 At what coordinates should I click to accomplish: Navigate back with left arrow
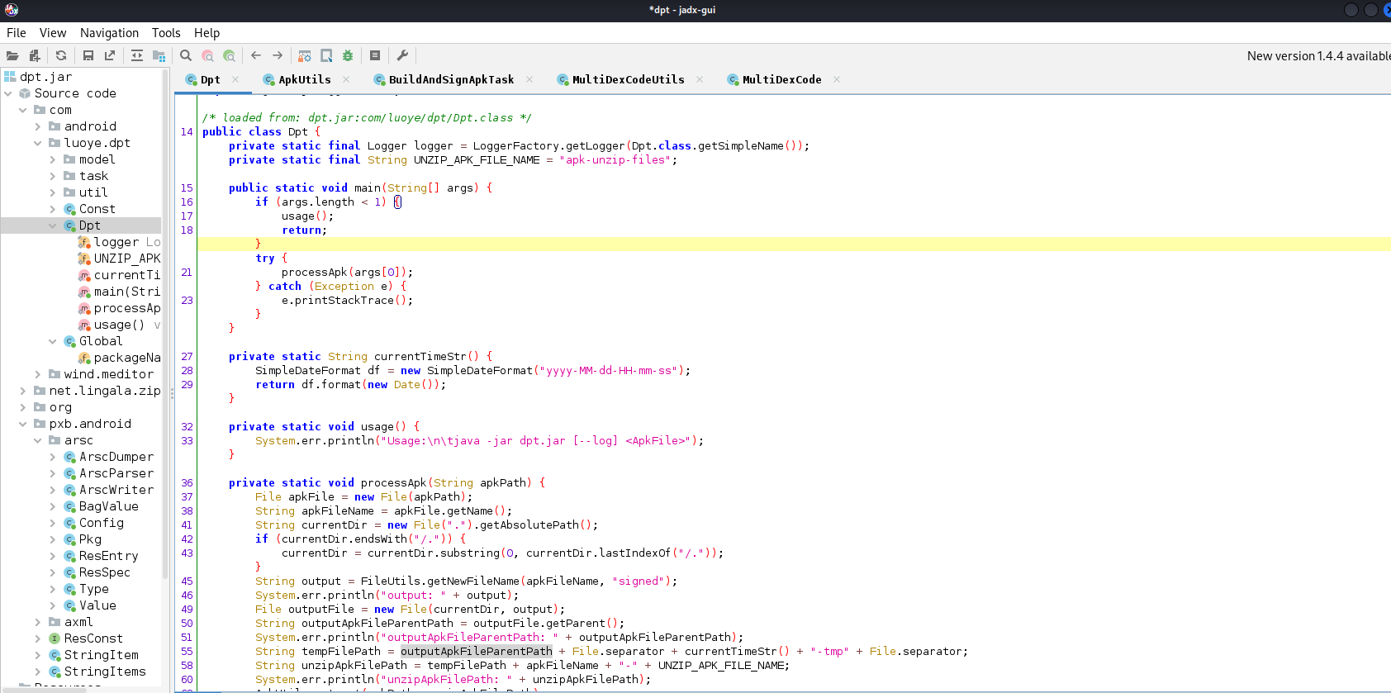[256, 55]
